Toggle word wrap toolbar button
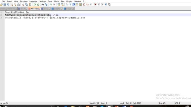 point(67,4)
